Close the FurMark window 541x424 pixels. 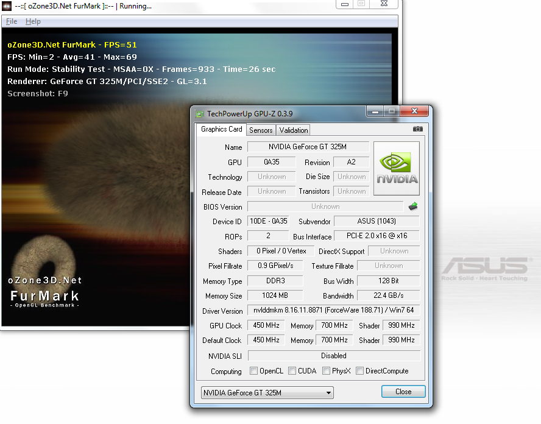(384, 4)
